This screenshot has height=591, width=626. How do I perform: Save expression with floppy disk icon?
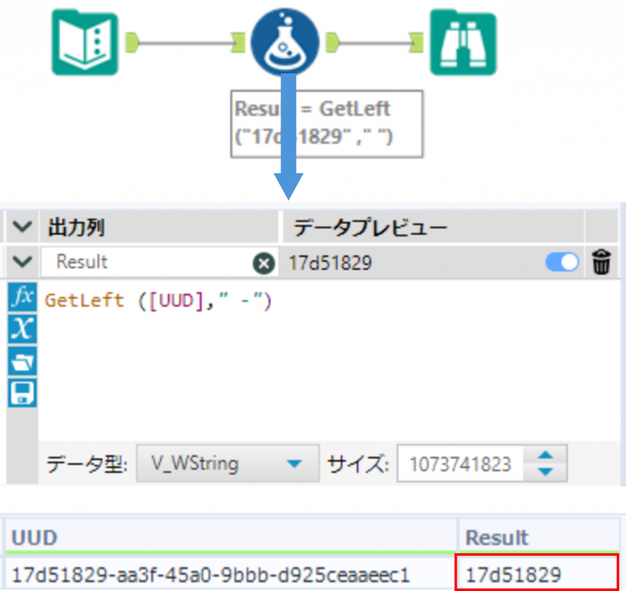pyautogui.click(x=23, y=393)
